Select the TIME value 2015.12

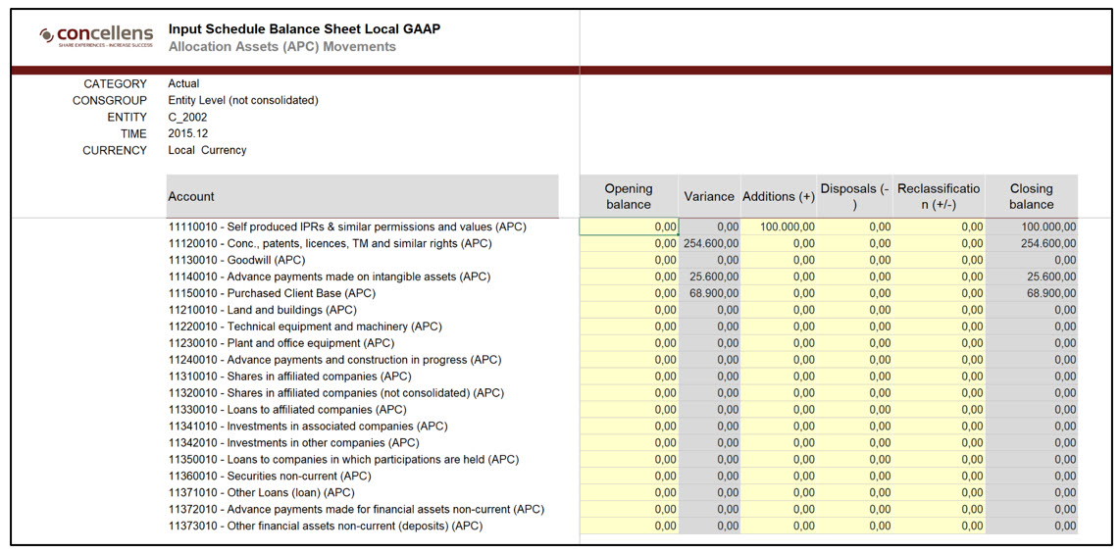(x=187, y=133)
